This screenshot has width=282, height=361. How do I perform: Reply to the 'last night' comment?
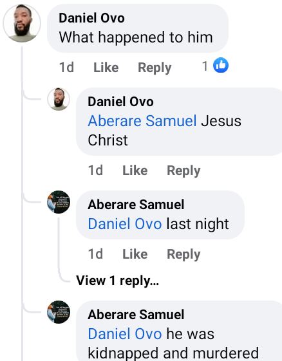pos(183,254)
